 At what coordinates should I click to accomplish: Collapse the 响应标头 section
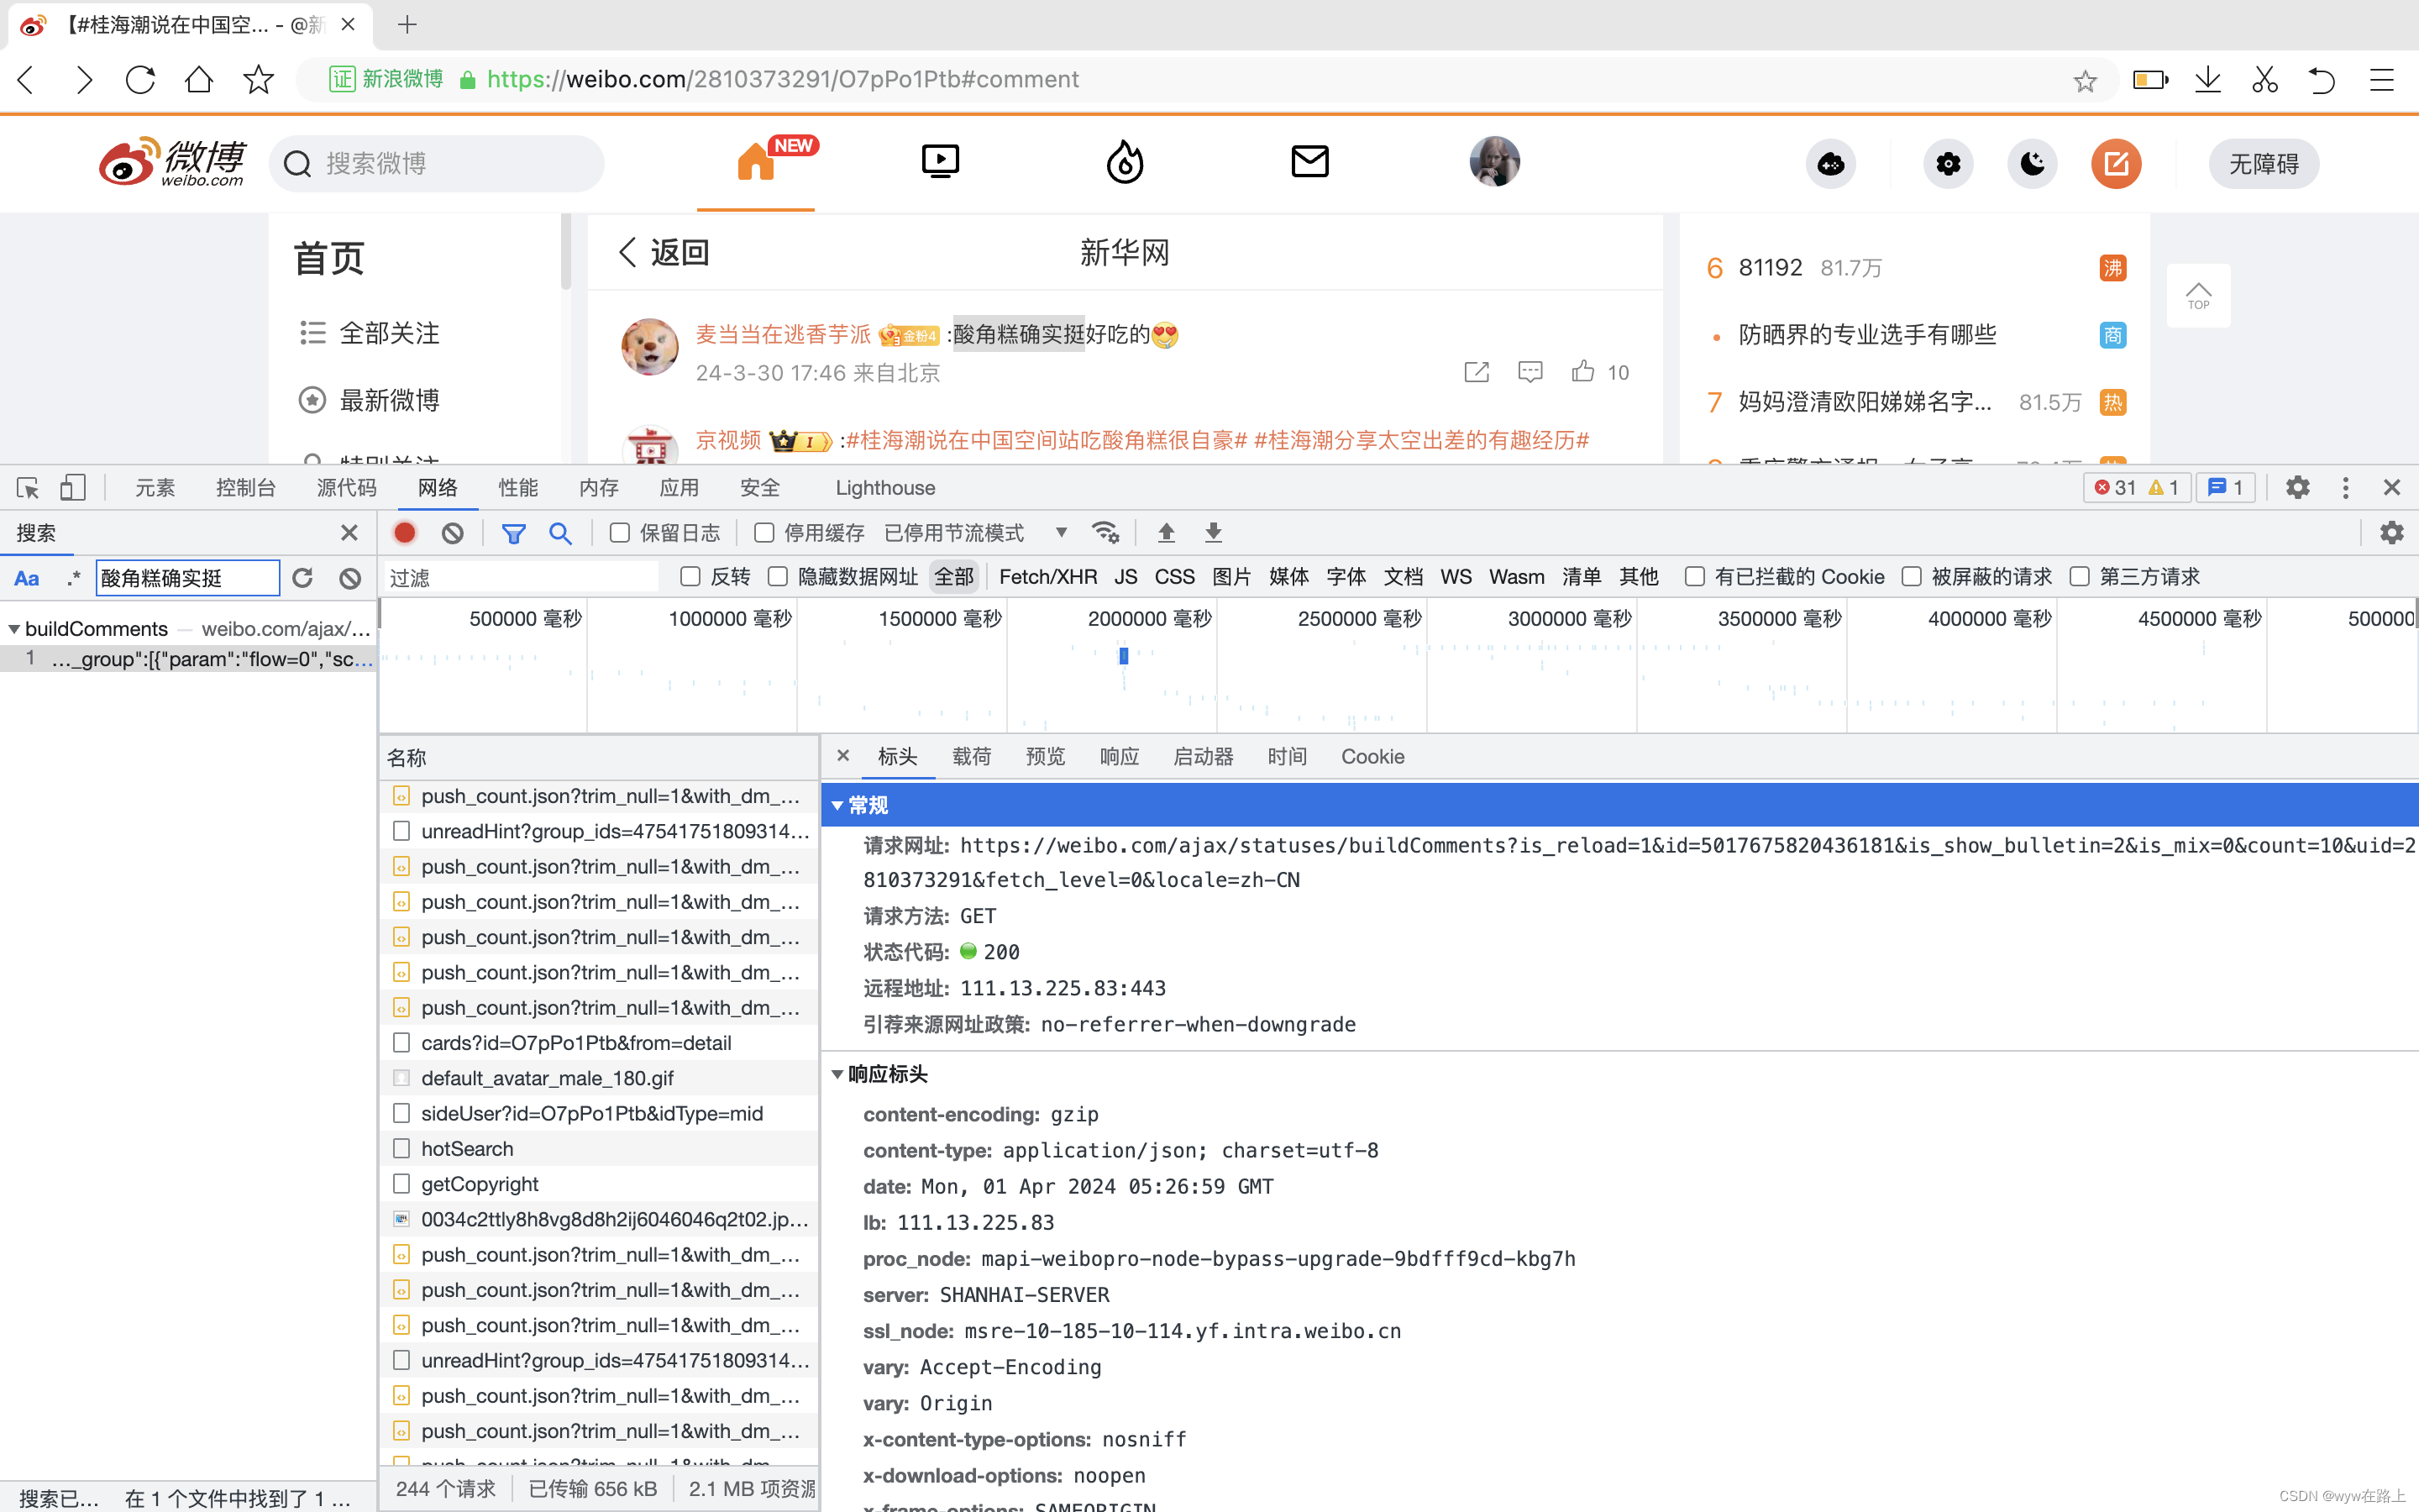[837, 1075]
